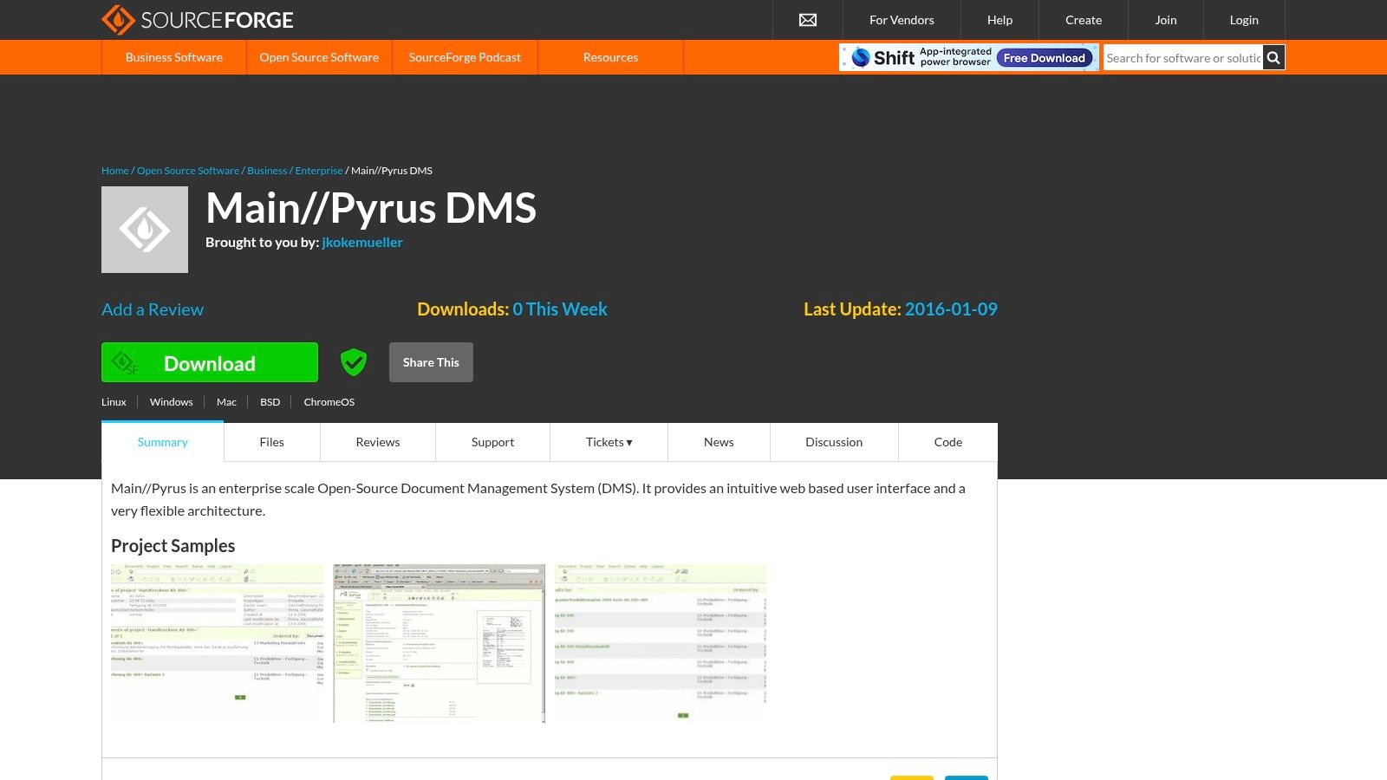The image size is (1387, 780).
Task: Click the Windows platform label
Action: (x=171, y=402)
